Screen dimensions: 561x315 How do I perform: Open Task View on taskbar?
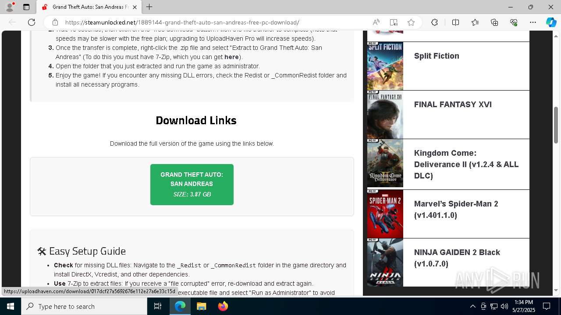click(x=158, y=306)
